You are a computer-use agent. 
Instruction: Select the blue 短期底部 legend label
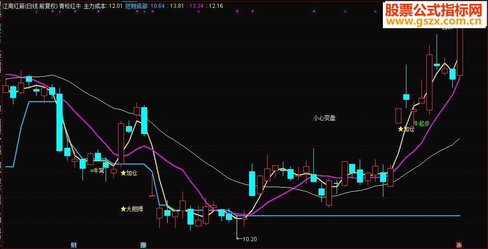(137, 6)
